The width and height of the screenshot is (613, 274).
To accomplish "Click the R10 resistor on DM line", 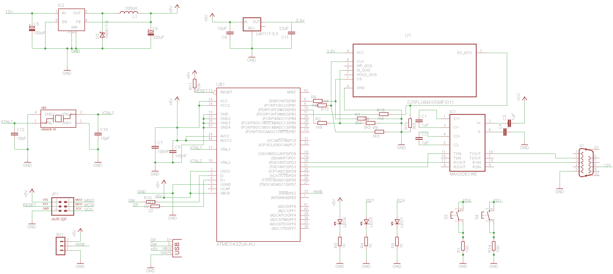I will 151,202.
